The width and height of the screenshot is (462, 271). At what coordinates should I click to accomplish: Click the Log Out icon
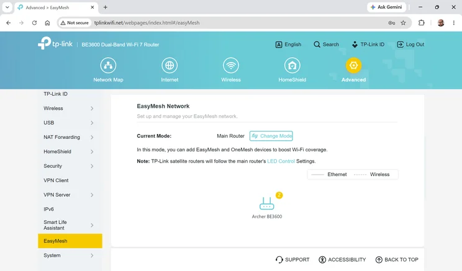[x=400, y=45]
